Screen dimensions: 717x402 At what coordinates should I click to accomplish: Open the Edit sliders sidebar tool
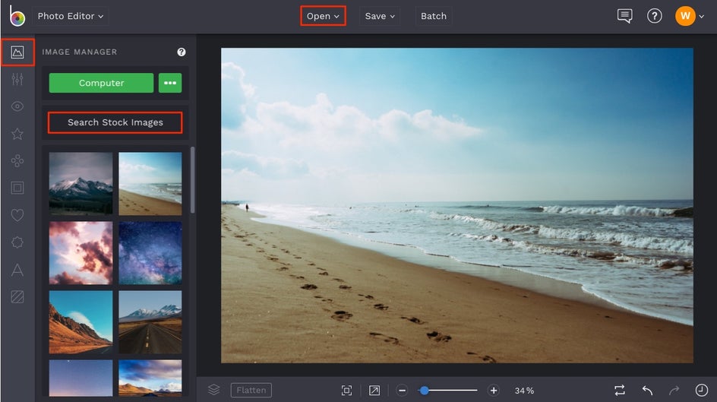[x=17, y=79]
